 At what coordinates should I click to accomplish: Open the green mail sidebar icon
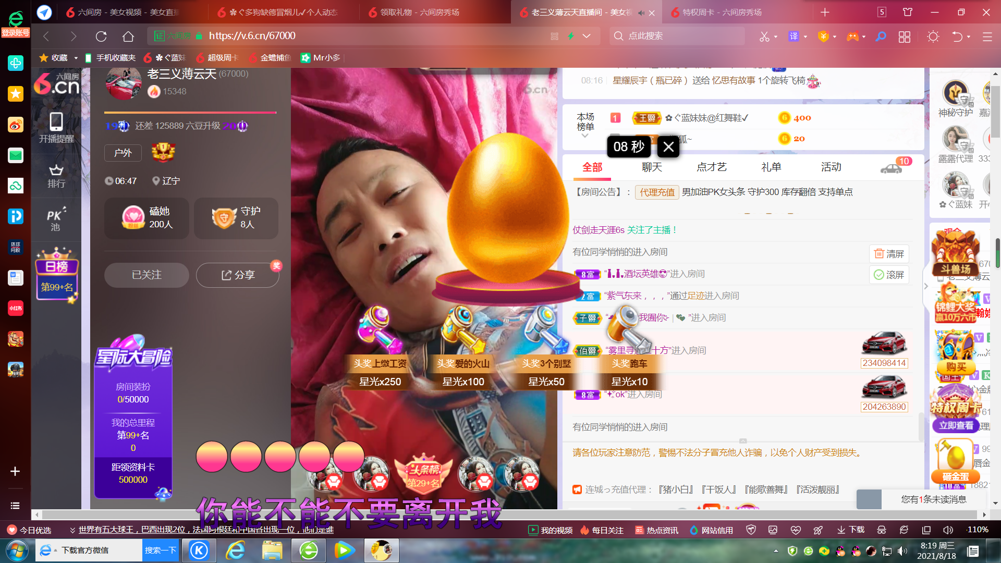click(16, 155)
